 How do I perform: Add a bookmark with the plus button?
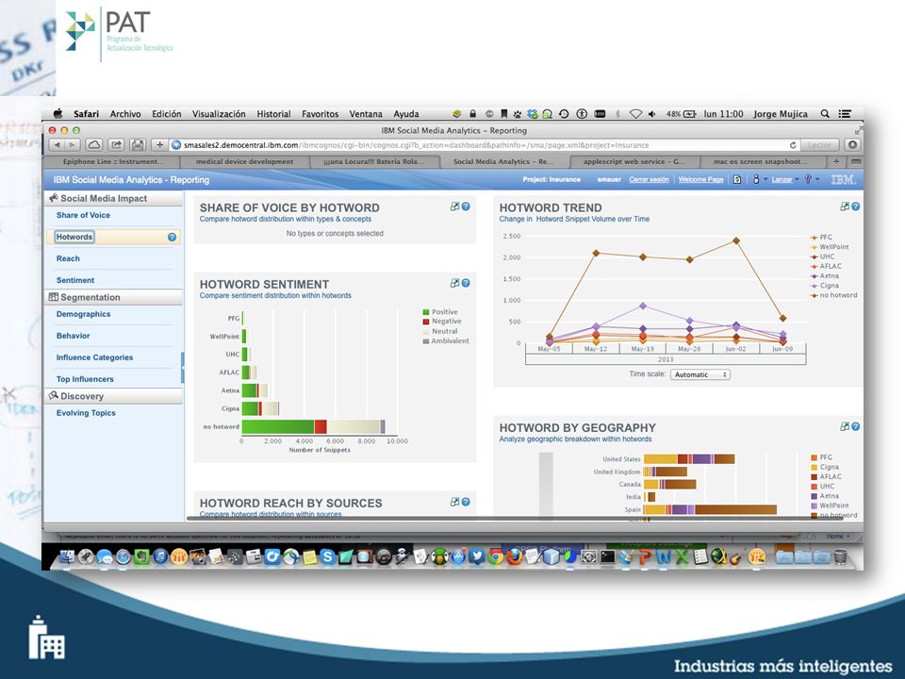160,145
